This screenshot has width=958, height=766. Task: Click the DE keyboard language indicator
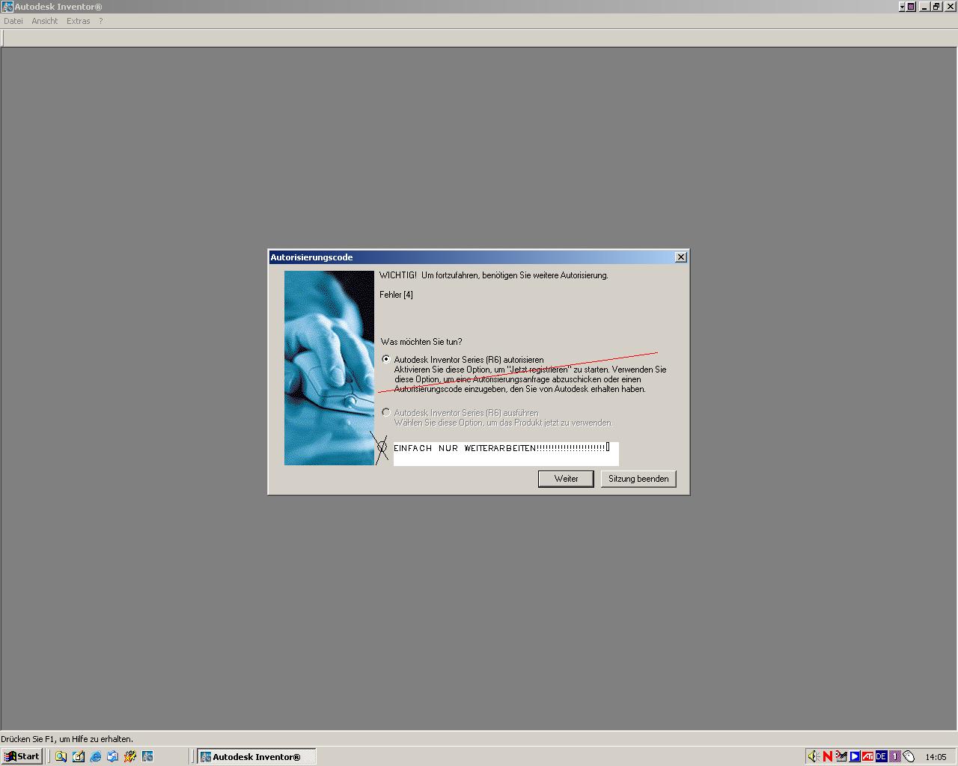pos(881,756)
